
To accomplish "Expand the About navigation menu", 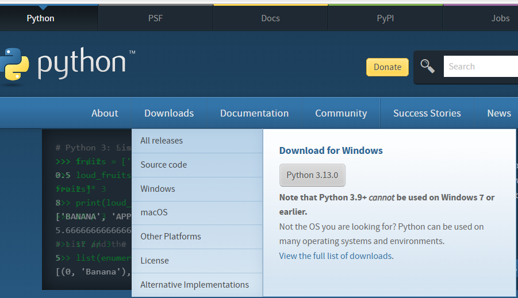I will point(105,113).
